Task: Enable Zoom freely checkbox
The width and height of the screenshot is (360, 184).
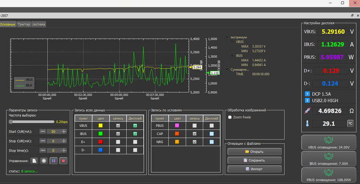Action: [230, 117]
